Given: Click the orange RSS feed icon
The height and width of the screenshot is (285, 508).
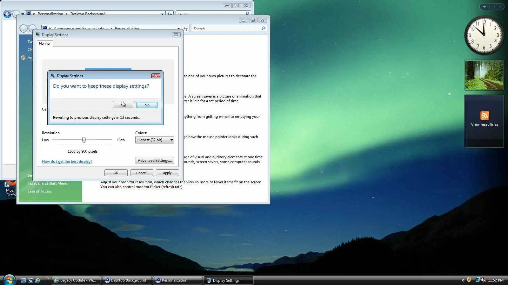Looking at the screenshot, I should pos(485,116).
